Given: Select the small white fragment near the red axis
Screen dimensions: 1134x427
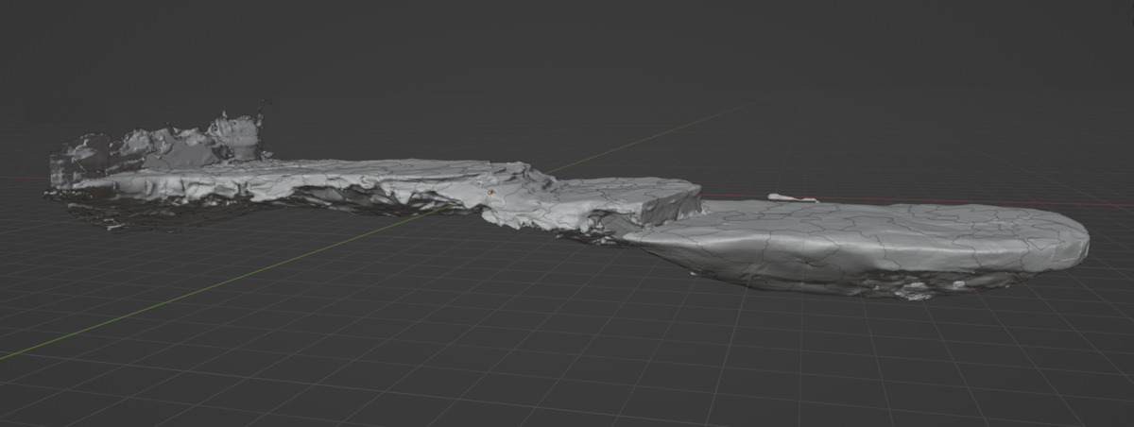Looking at the screenshot, I should [x=792, y=197].
